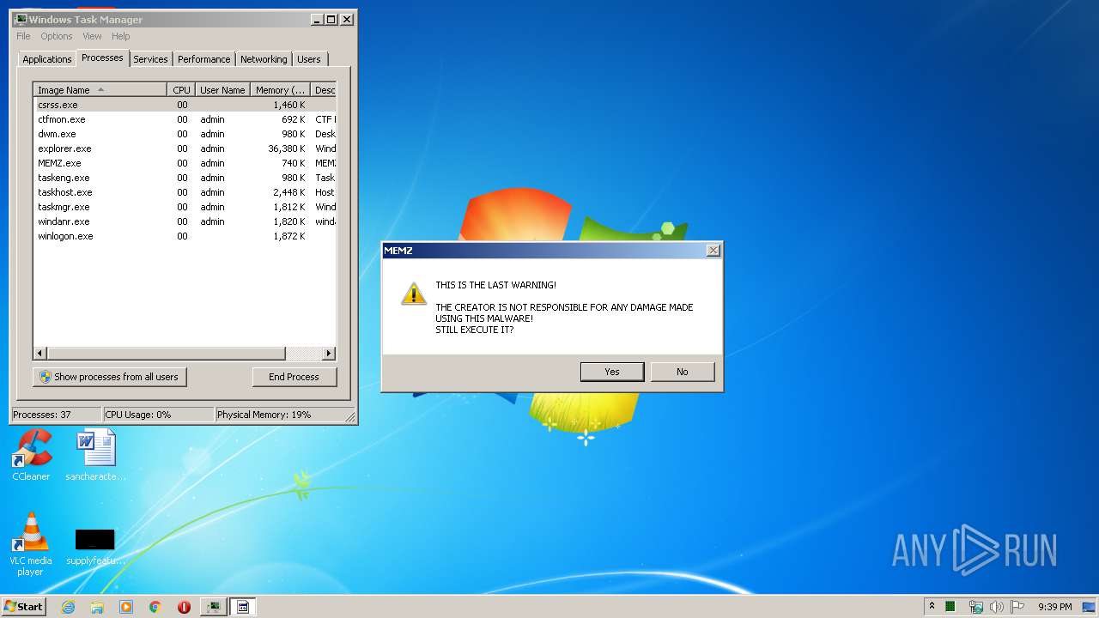
Task: Open Opera browser from the taskbar
Action: coord(184,607)
